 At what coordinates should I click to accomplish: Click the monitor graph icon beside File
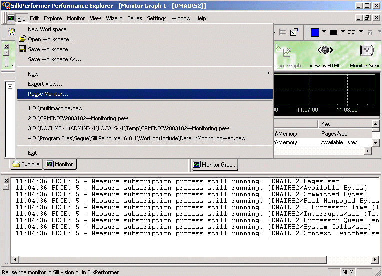point(11,18)
